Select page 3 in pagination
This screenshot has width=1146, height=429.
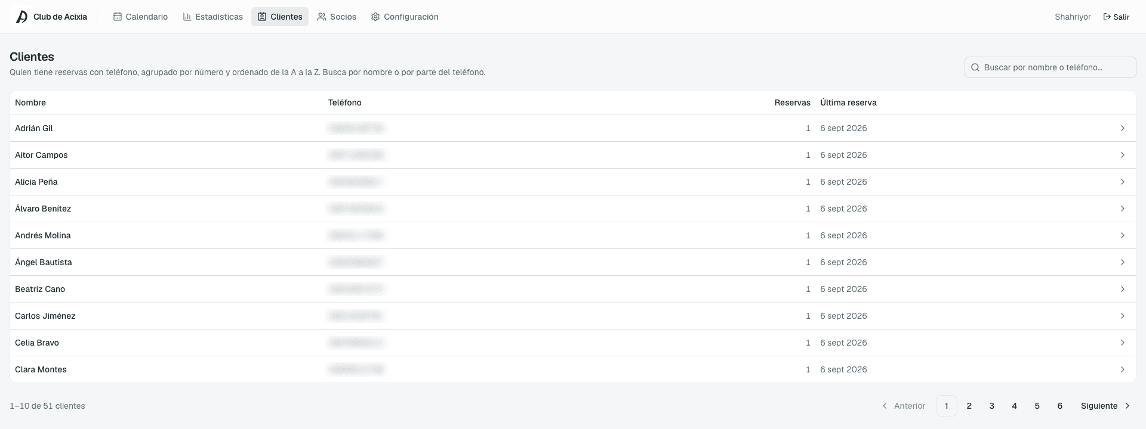pyautogui.click(x=992, y=406)
